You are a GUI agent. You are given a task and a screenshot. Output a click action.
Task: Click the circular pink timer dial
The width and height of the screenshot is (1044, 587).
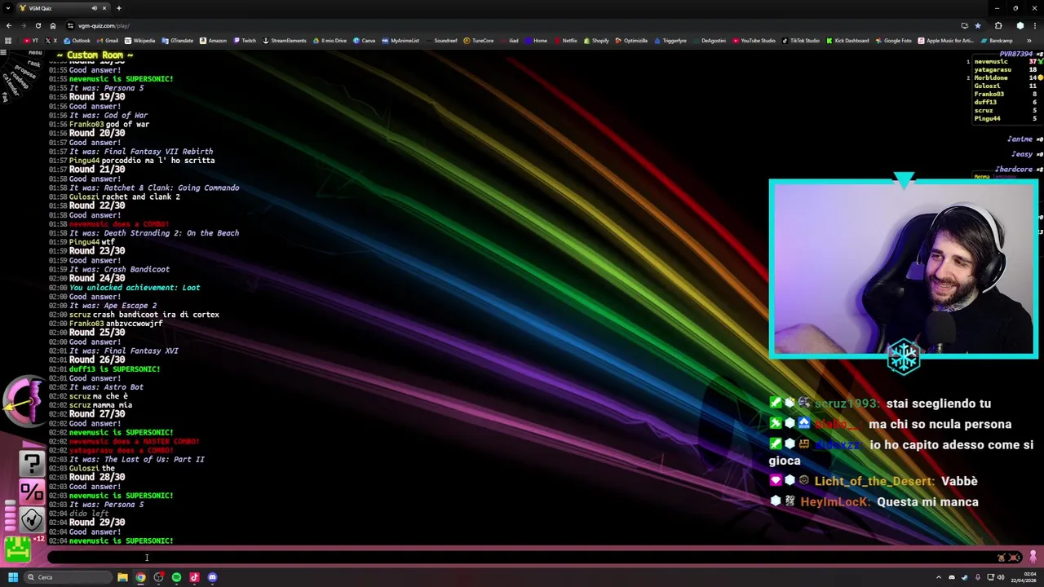pyautogui.click(x=26, y=401)
